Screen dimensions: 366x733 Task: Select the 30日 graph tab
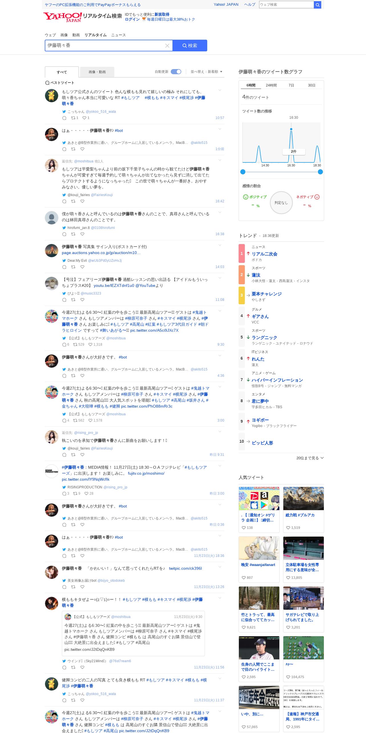pyautogui.click(x=312, y=85)
